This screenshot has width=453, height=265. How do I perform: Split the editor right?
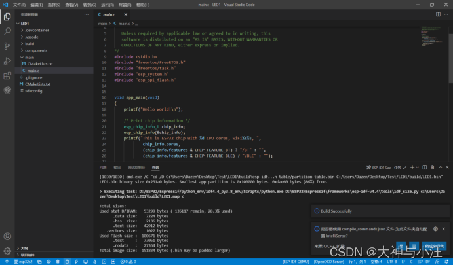[439, 14]
